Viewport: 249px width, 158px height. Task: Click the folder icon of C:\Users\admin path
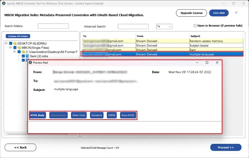coord(23,52)
